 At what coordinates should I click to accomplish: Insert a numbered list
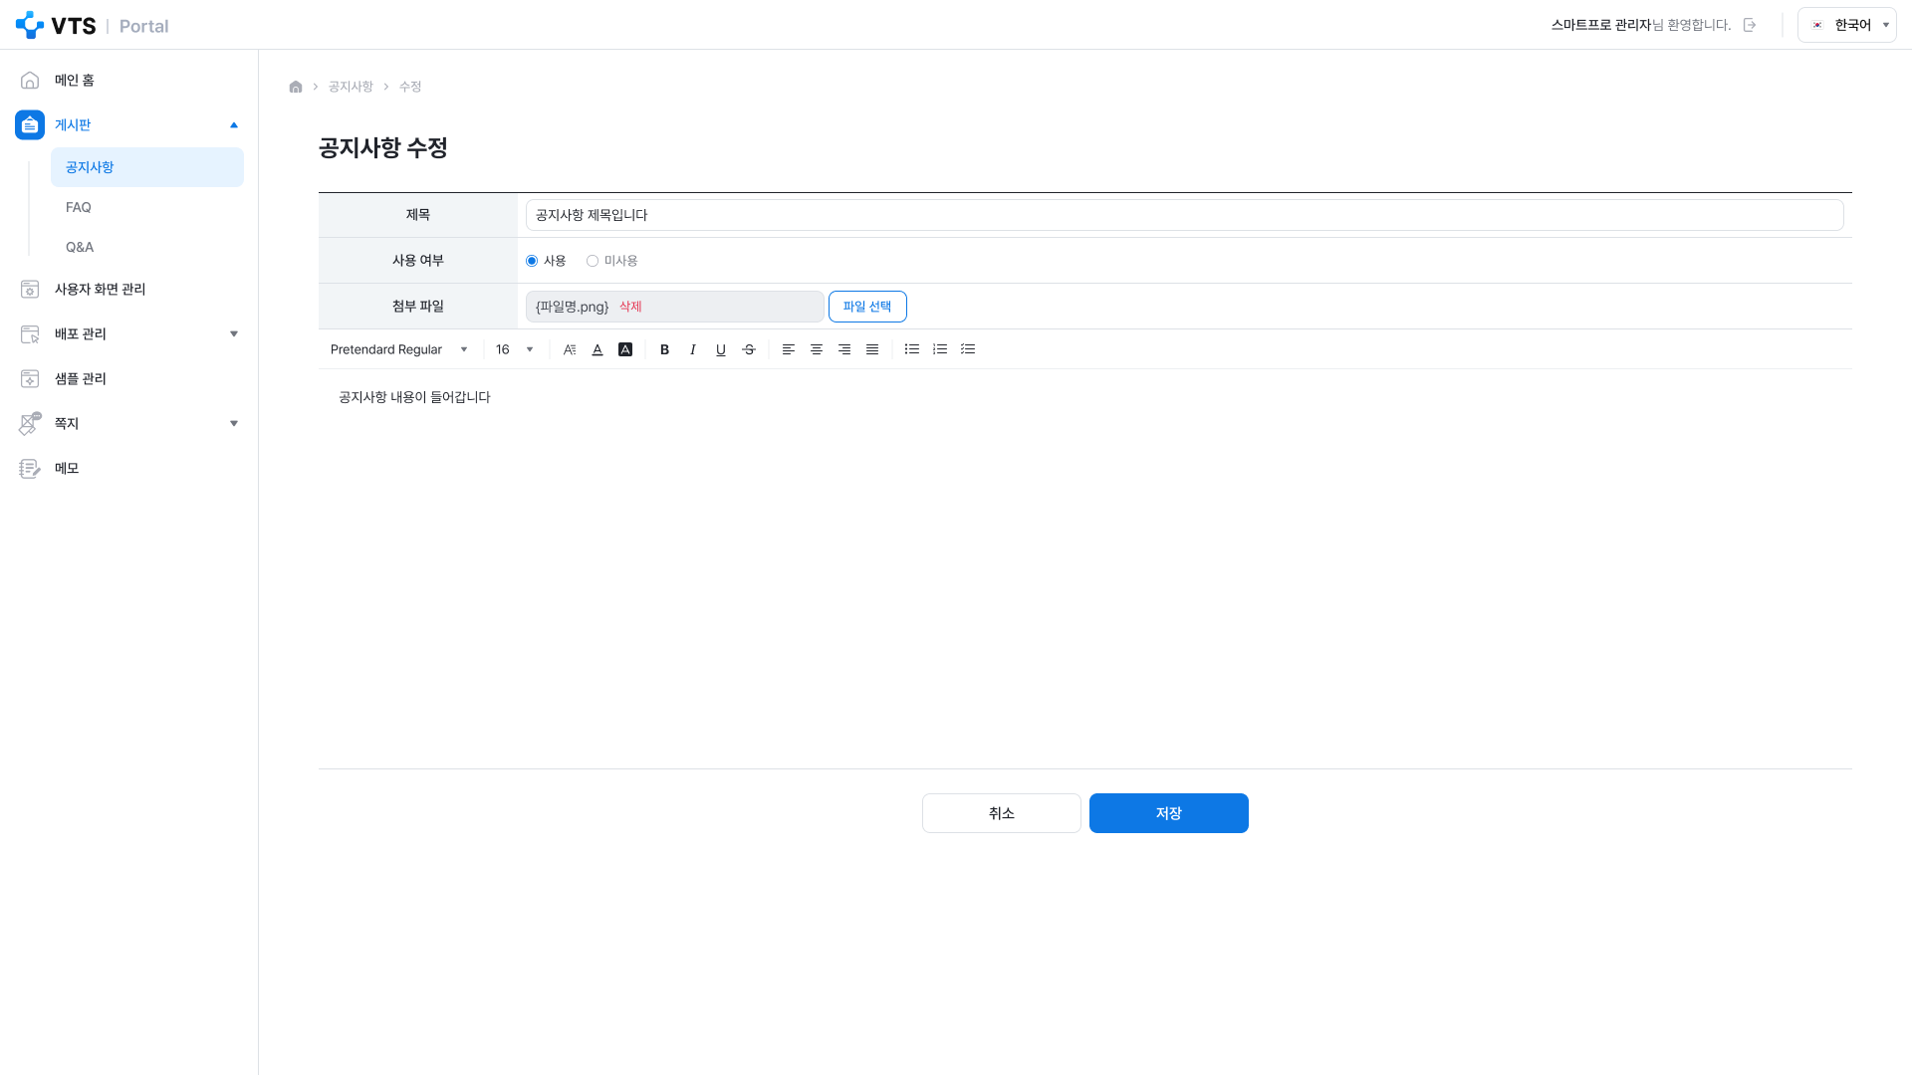(940, 349)
